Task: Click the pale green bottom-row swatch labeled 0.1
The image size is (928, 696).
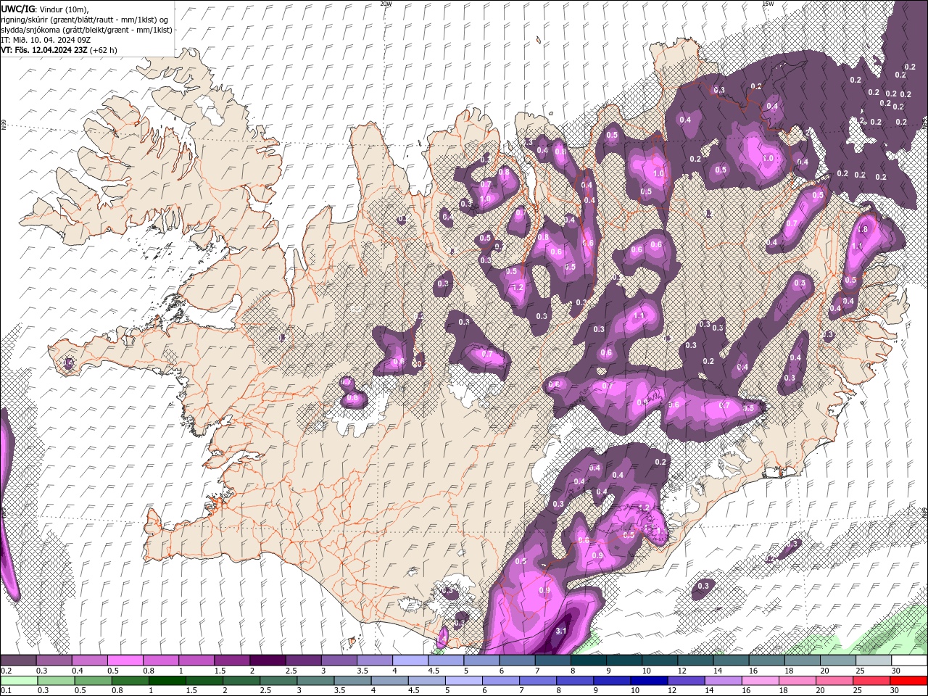Action: pyautogui.click(x=19, y=681)
